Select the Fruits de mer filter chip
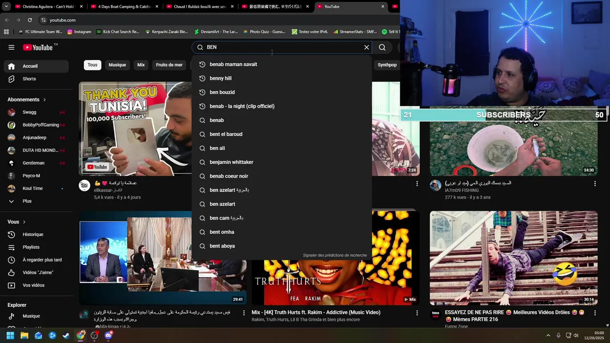 pyautogui.click(x=169, y=65)
